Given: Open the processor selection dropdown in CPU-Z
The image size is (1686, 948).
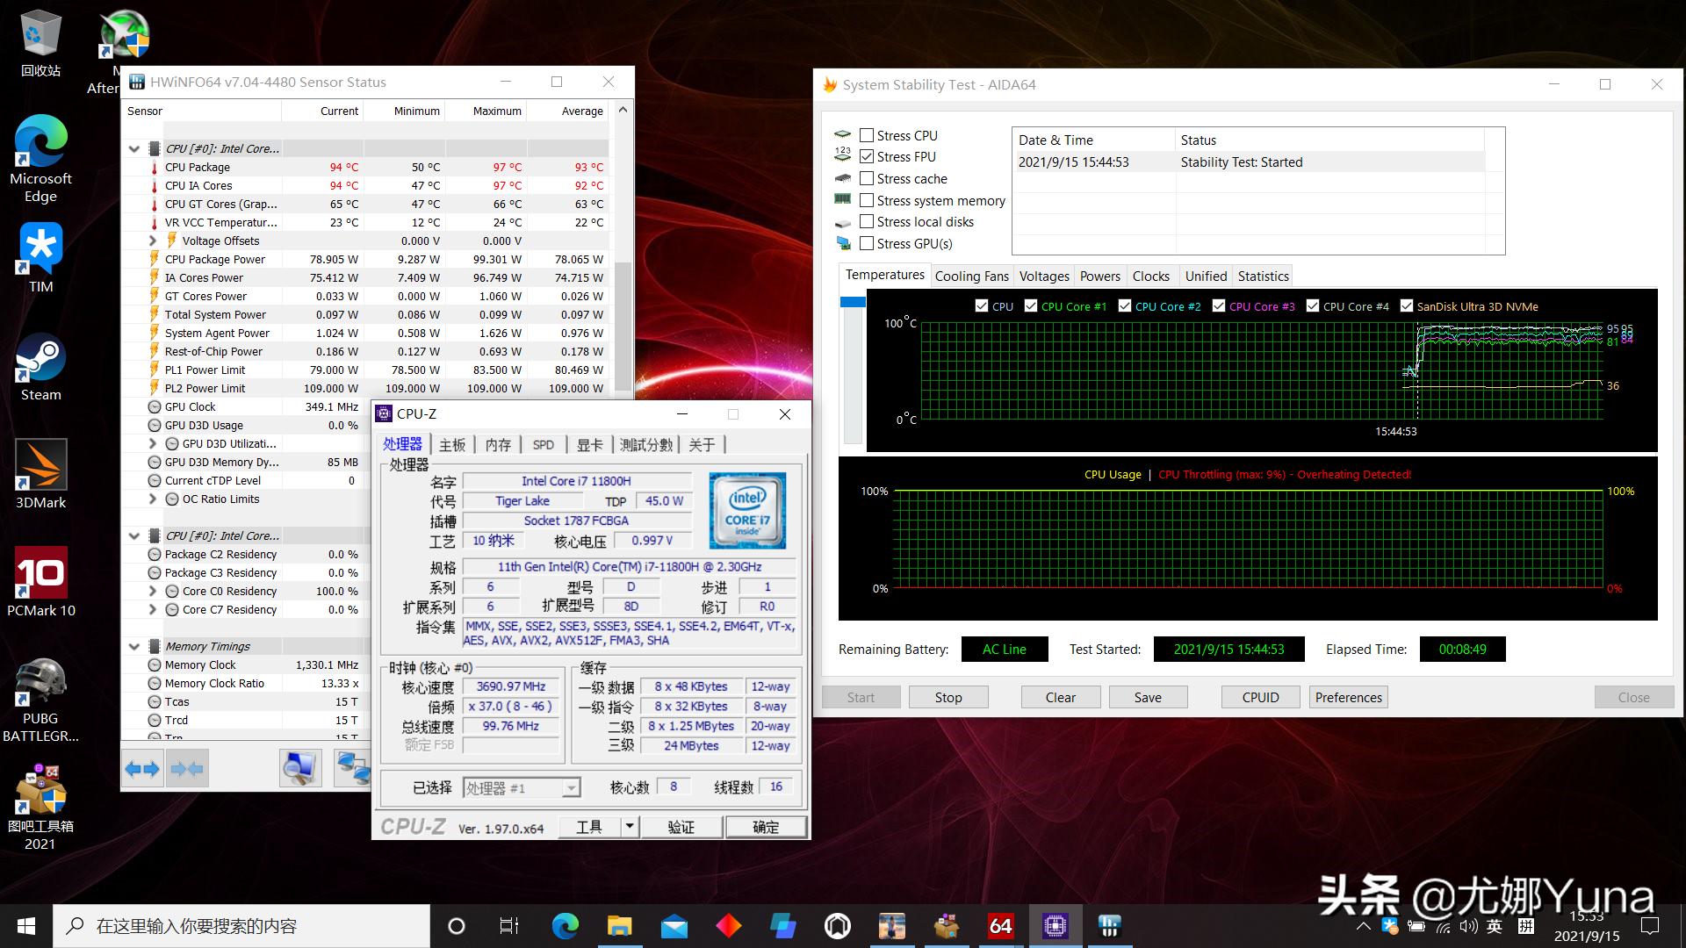Looking at the screenshot, I should (x=571, y=788).
